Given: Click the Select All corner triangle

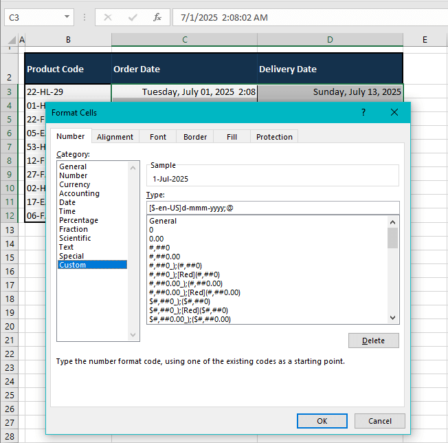Looking at the screenshot, I should pyautogui.click(x=11, y=40).
